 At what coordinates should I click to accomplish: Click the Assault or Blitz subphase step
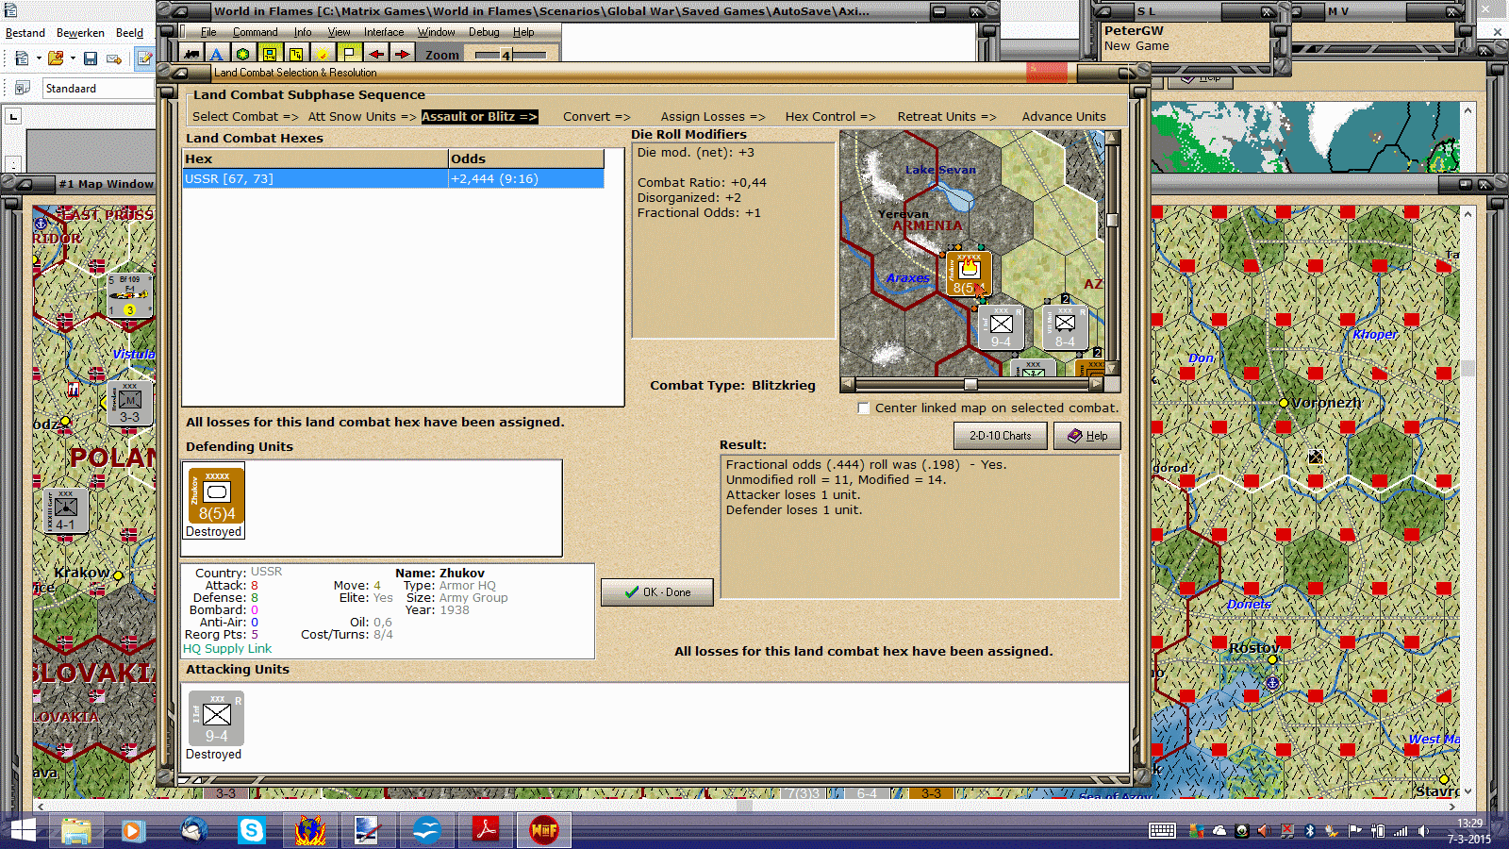479,117
